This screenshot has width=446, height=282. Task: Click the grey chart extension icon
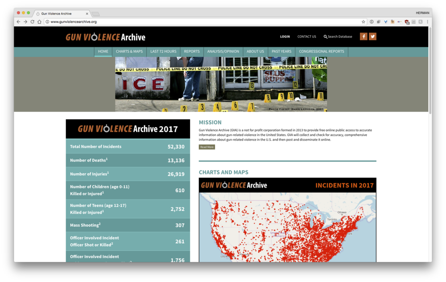pyautogui.click(x=413, y=21)
